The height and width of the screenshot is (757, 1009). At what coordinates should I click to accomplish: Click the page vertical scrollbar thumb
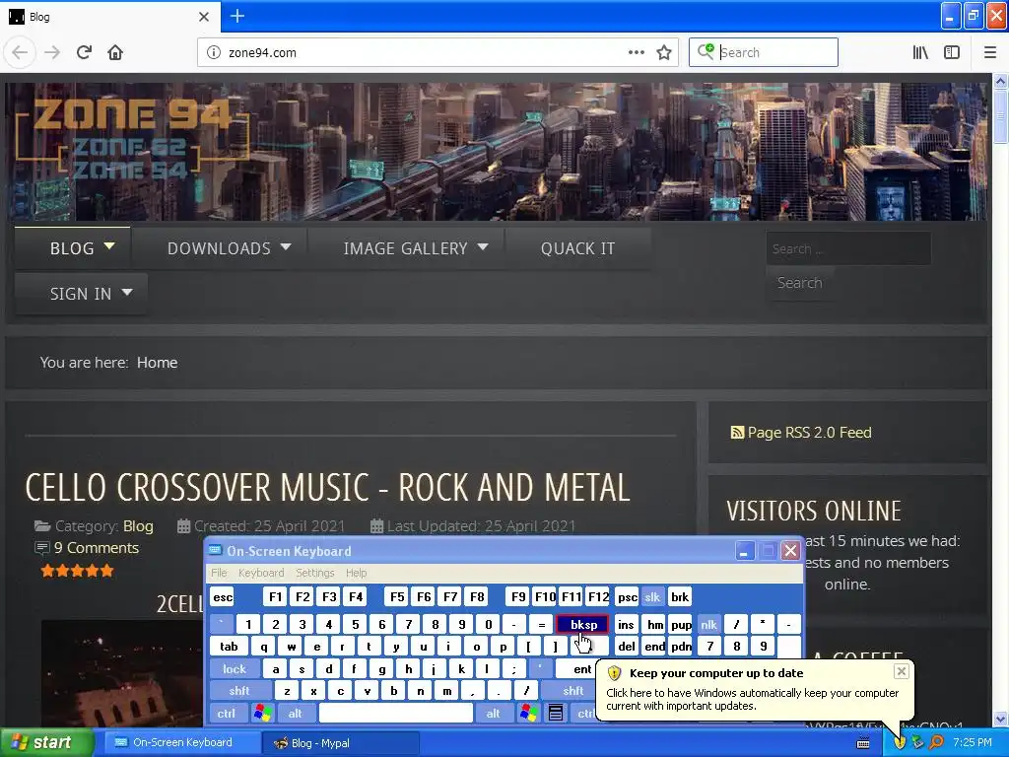(x=1000, y=118)
